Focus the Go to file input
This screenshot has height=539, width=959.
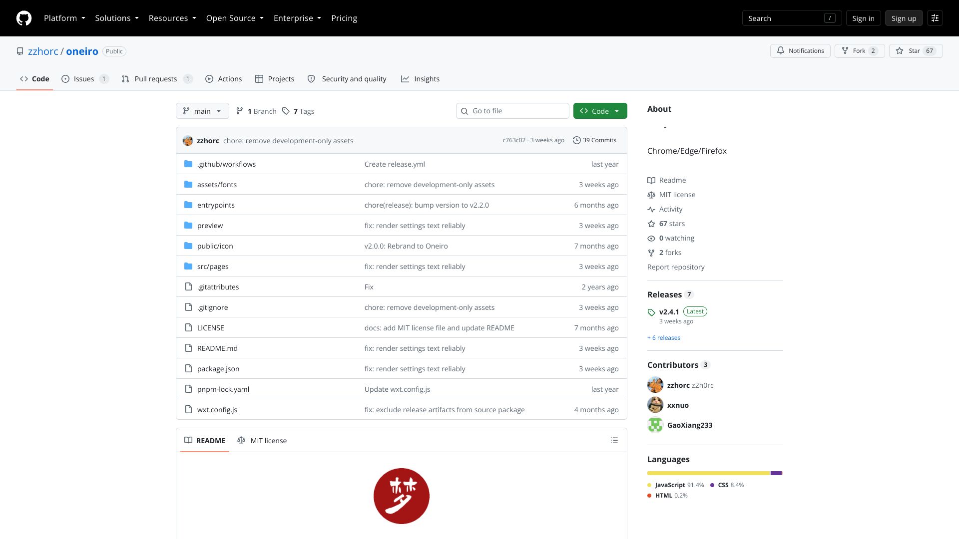[512, 111]
